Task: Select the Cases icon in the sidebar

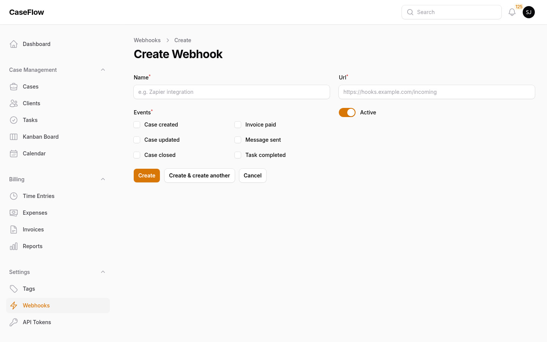Action: coord(14,87)
